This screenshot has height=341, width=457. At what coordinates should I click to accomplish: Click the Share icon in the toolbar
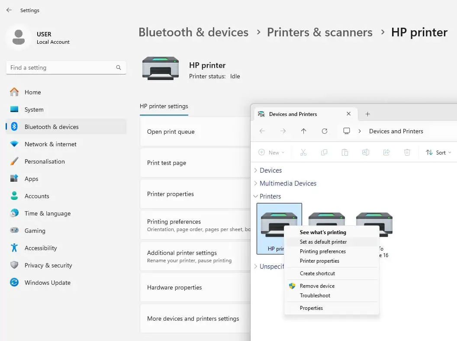[386, 152]
